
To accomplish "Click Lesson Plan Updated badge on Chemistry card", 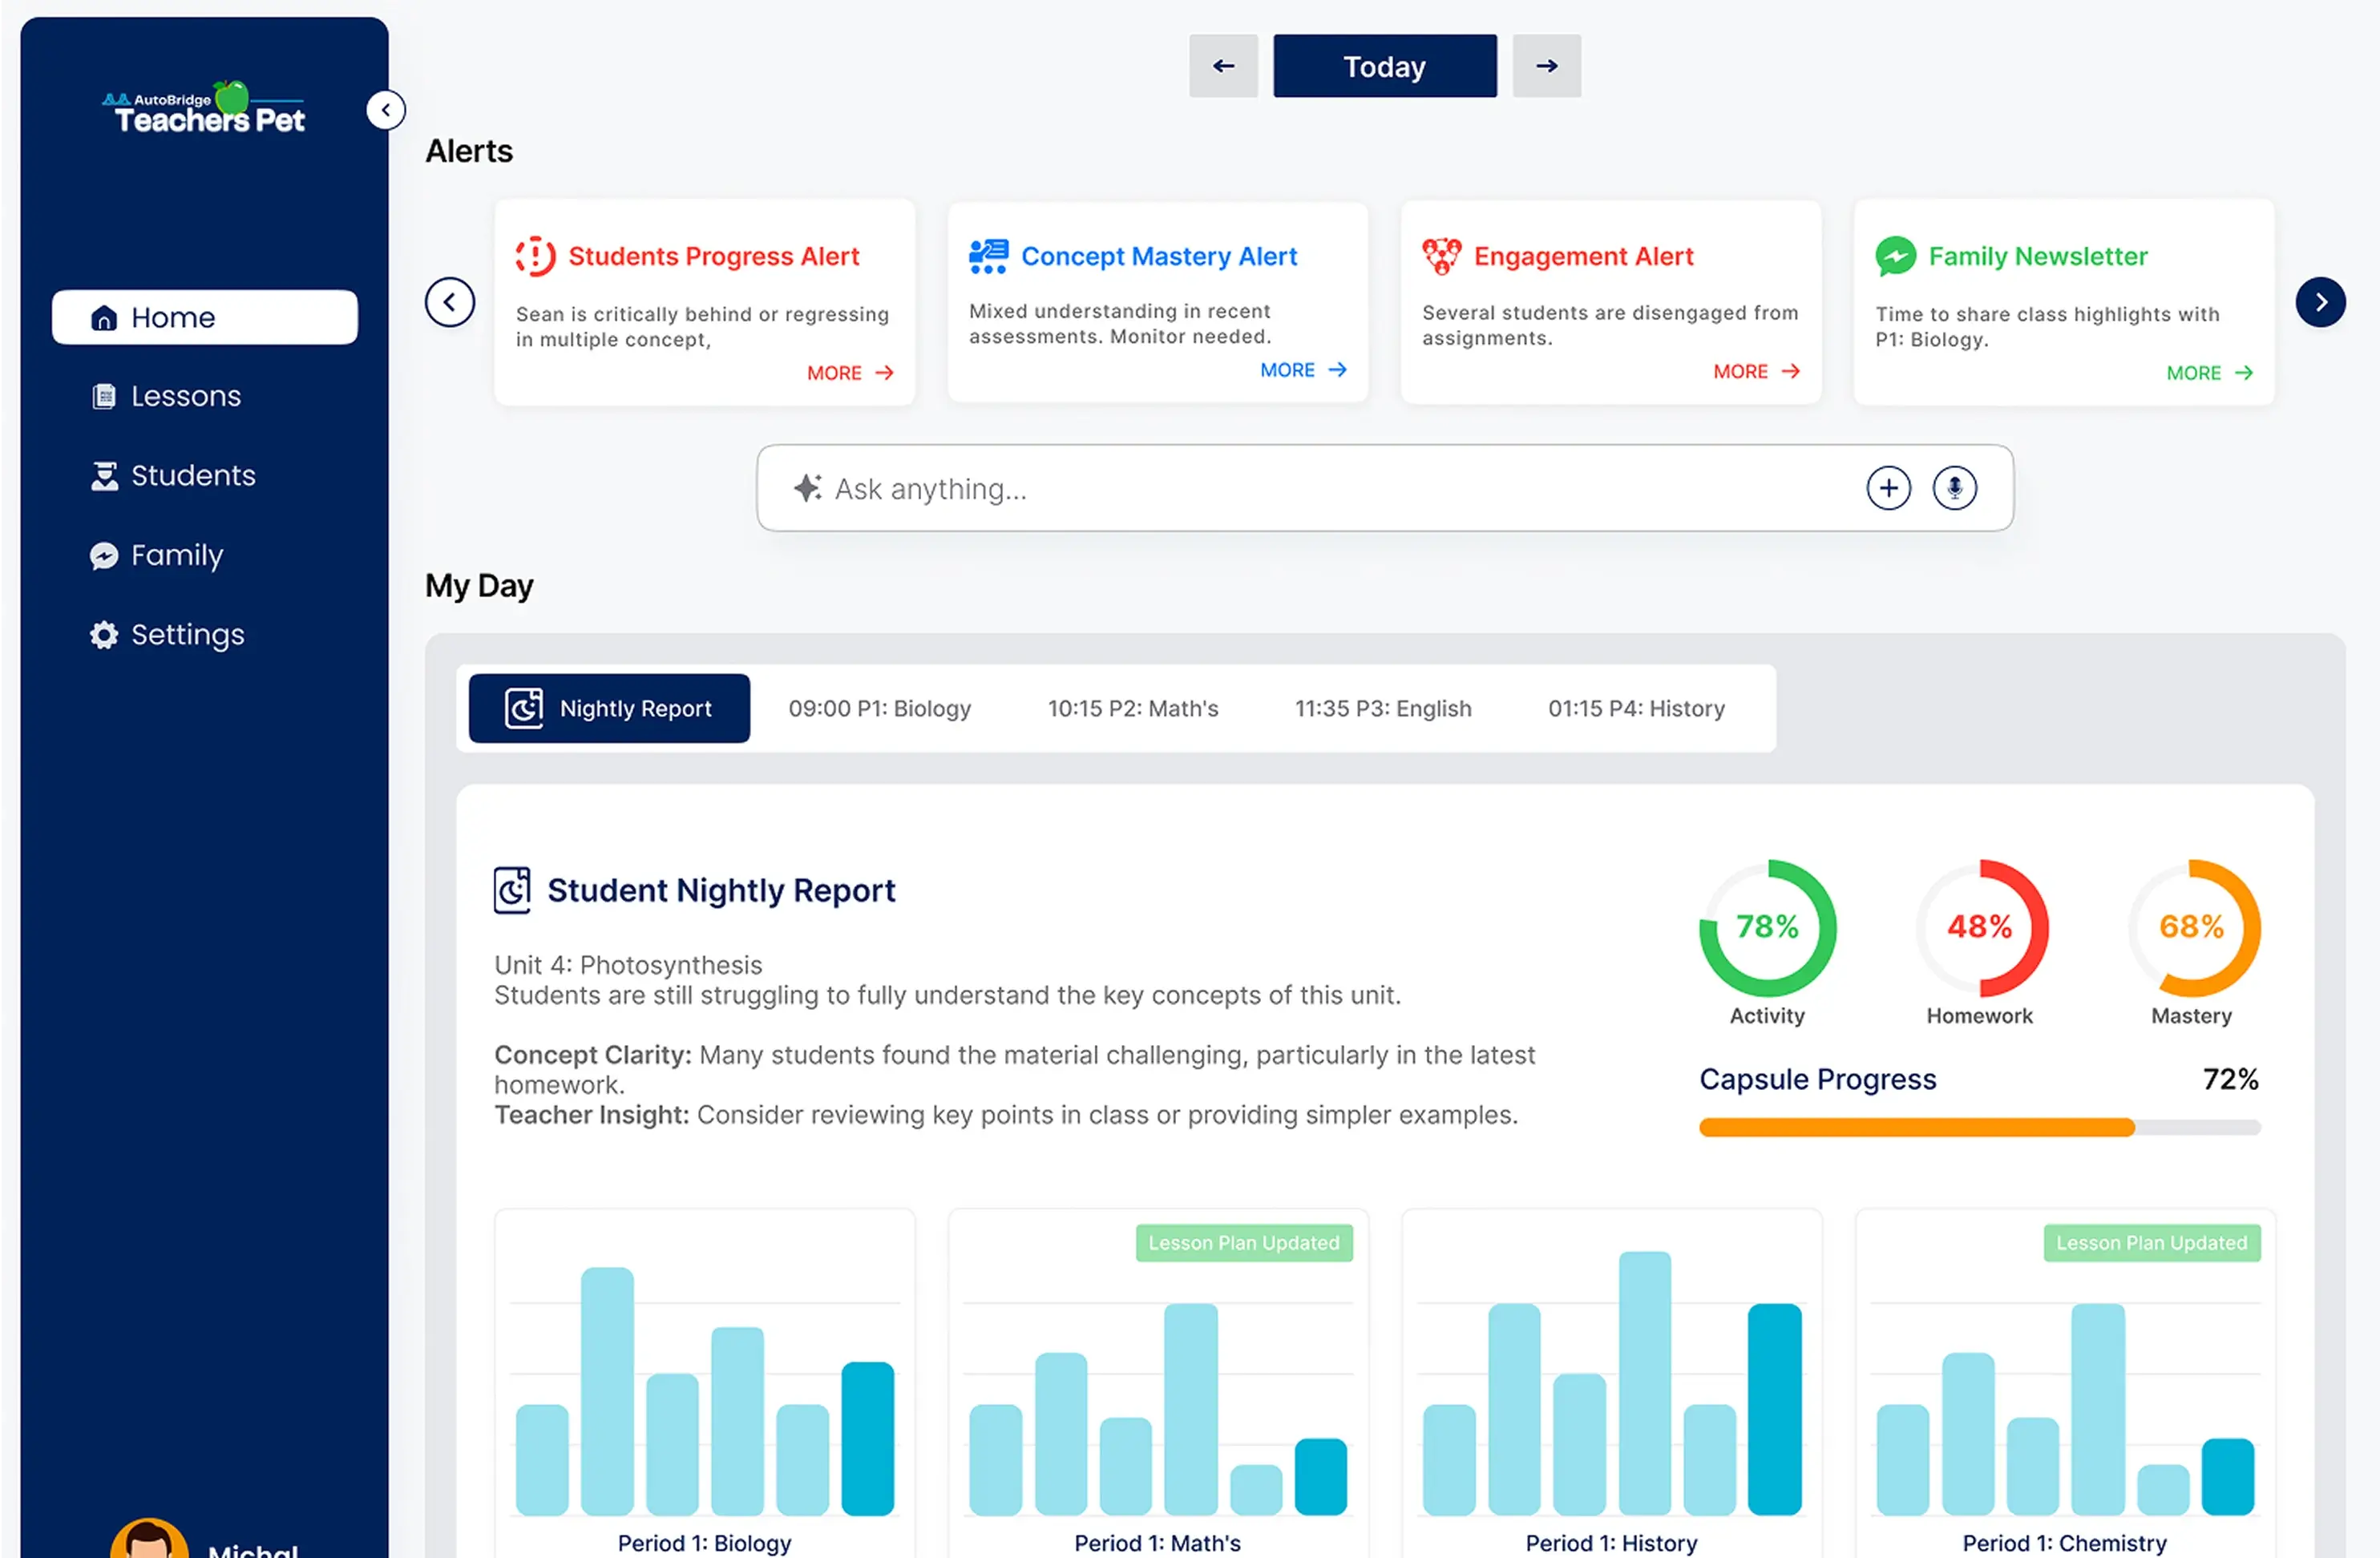I will 2151,1243.
